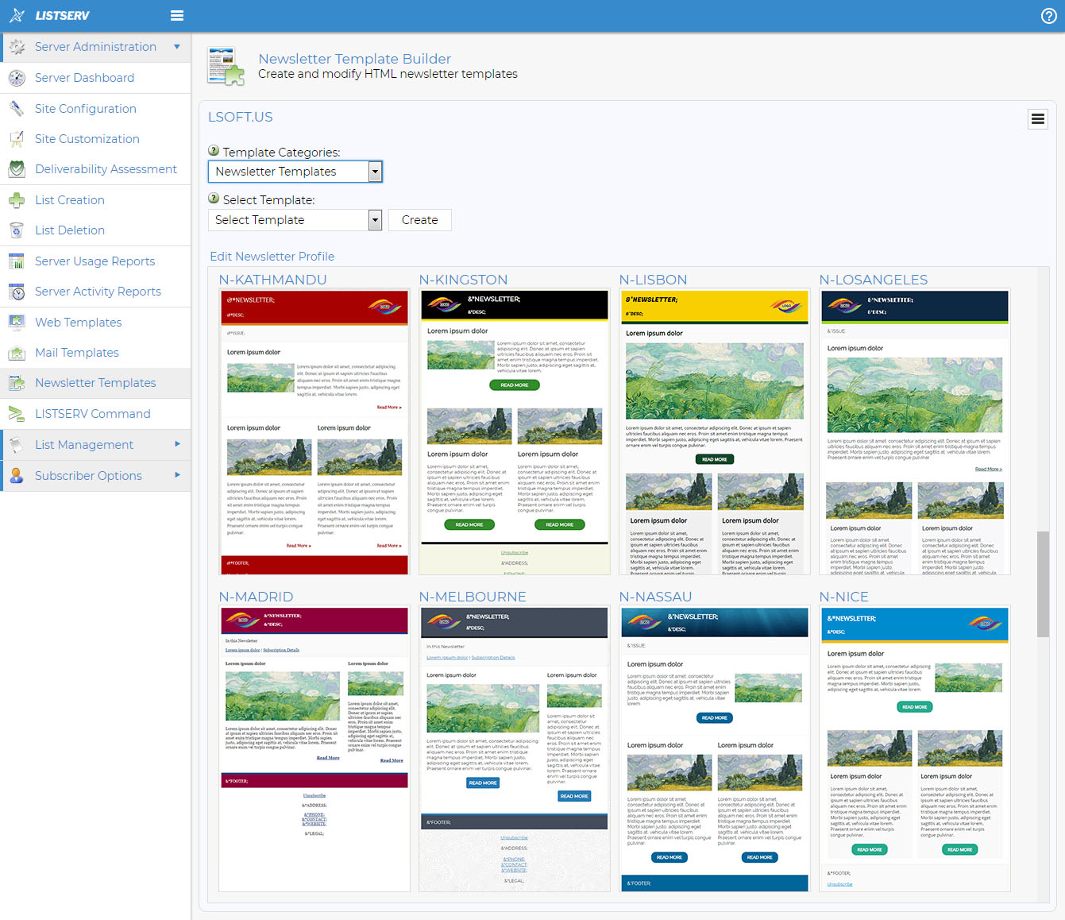Open Server Activity Reports
This screenshot has width=1065, height=920.
tap(98, 292)
